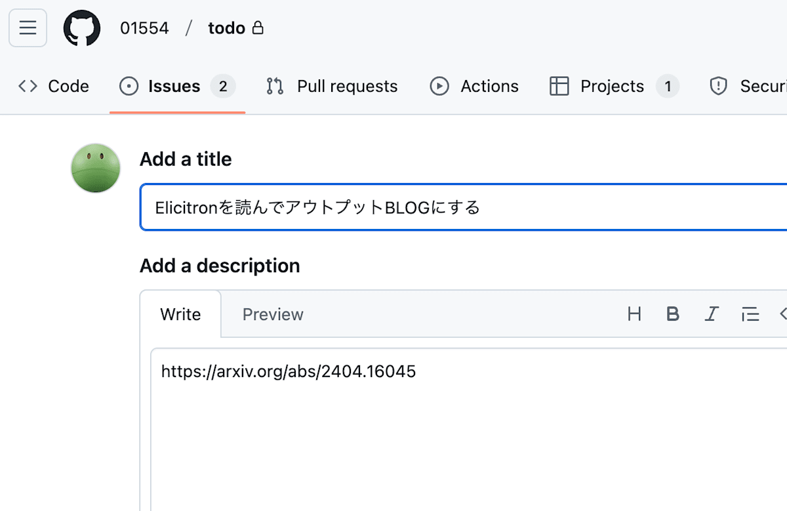
Task: Switch to the Preview tab
Action: [x=273, y=314]
